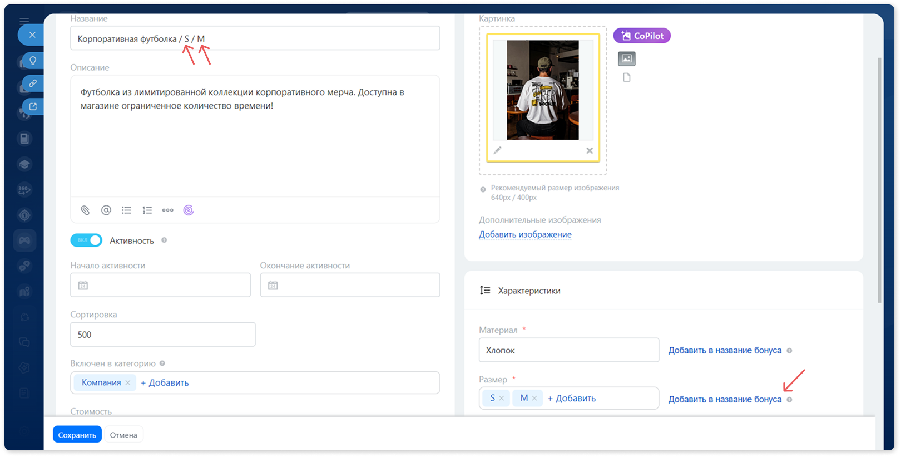Click the Сортировка input field

click(x=163, y=335)
